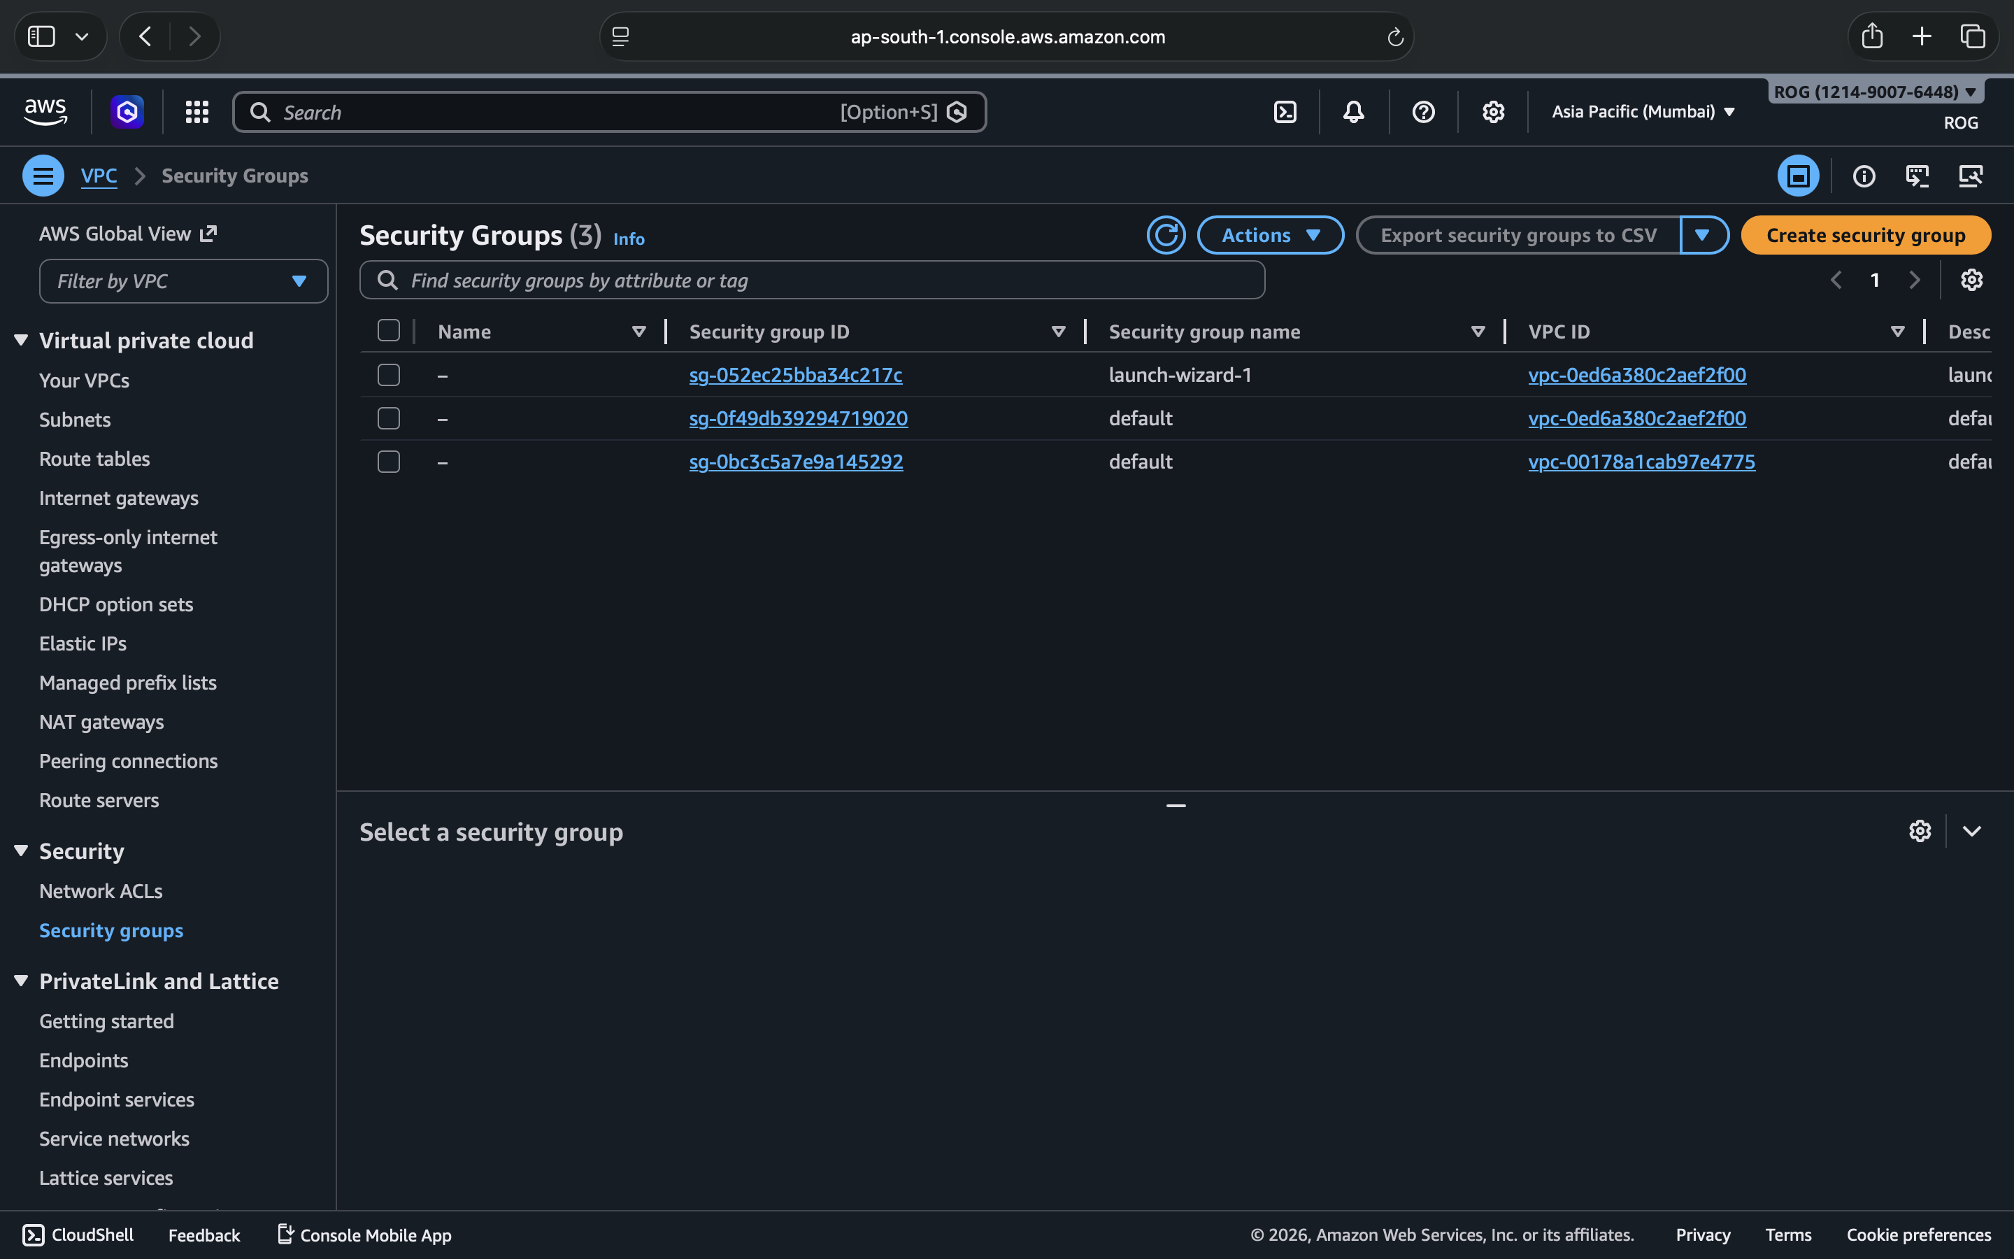Click the Find security groups search field
2014x1259 pixels.
(x=811, y=280)
